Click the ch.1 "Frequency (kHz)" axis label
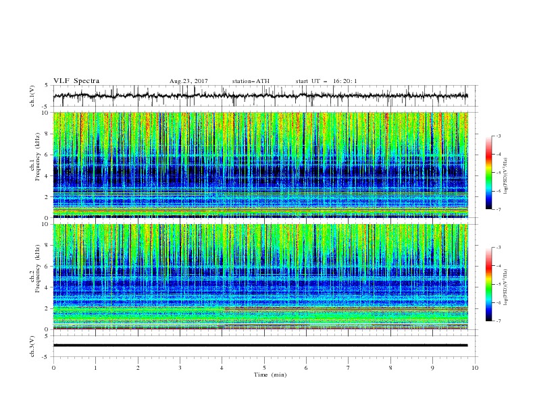Screen dimensions: 535x413 click(37, 156)
